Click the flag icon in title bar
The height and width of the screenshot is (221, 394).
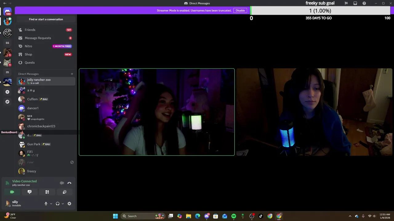(346, 3)
